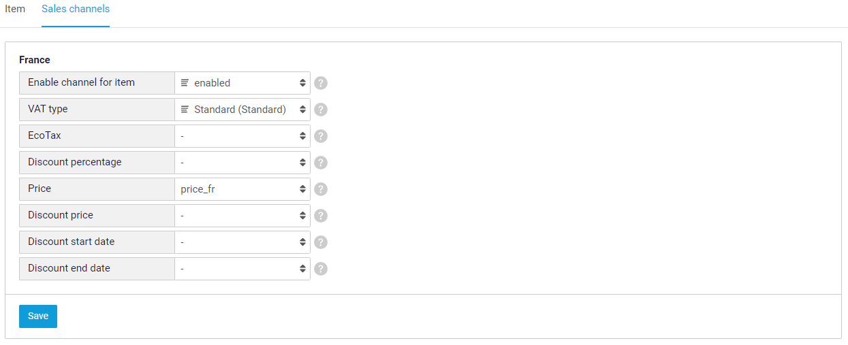Switch to the Item tab

pyautogui.click(x=15, y=10)
